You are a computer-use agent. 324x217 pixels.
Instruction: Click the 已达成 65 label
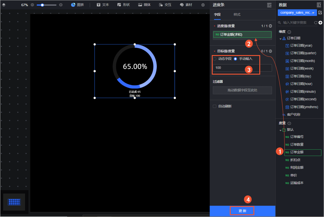[x=135, y=92]
